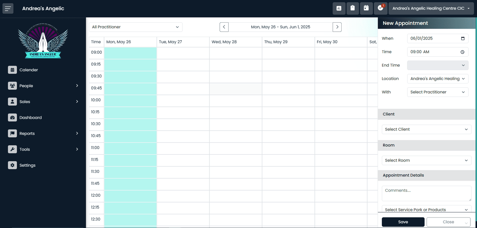
Task: Click the Fri, May 30 column header
Action: coord(341,42)
